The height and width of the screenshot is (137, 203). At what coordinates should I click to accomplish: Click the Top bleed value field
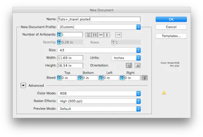69,78
